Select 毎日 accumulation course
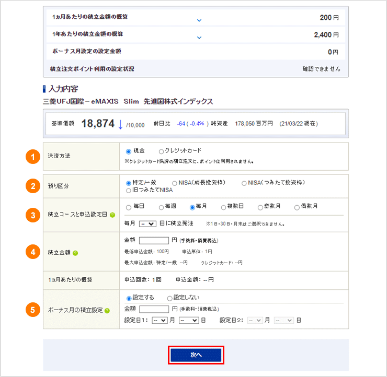This screenshot has width=387, height=377. click(x=128, y=207)
